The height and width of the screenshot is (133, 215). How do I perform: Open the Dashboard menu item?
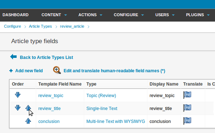coord(16,15)
